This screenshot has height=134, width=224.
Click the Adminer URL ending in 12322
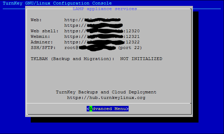[x=102, y=42]
